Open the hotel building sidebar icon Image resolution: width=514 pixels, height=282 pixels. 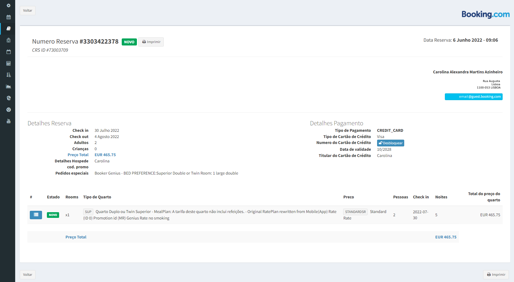click(x=8, y=40)
